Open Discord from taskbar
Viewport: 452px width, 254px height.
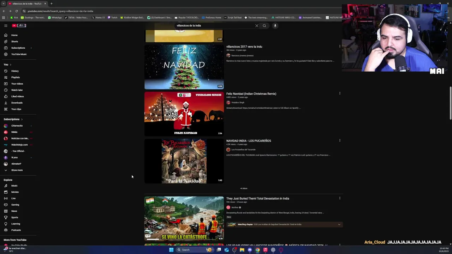[x=250, y=250]
